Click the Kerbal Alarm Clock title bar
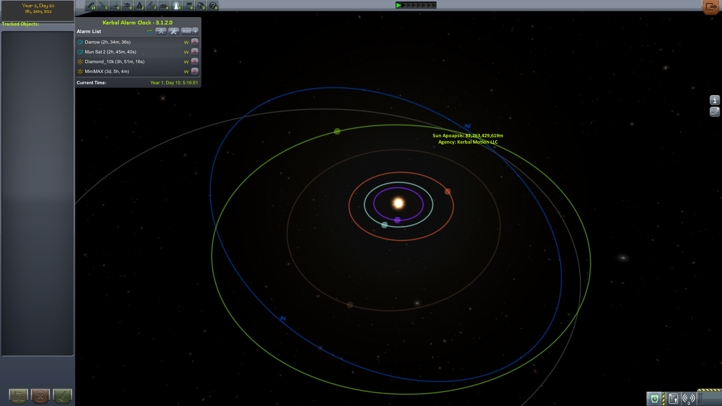This screenshot has height=406, width=722. (x=138, y=23)
